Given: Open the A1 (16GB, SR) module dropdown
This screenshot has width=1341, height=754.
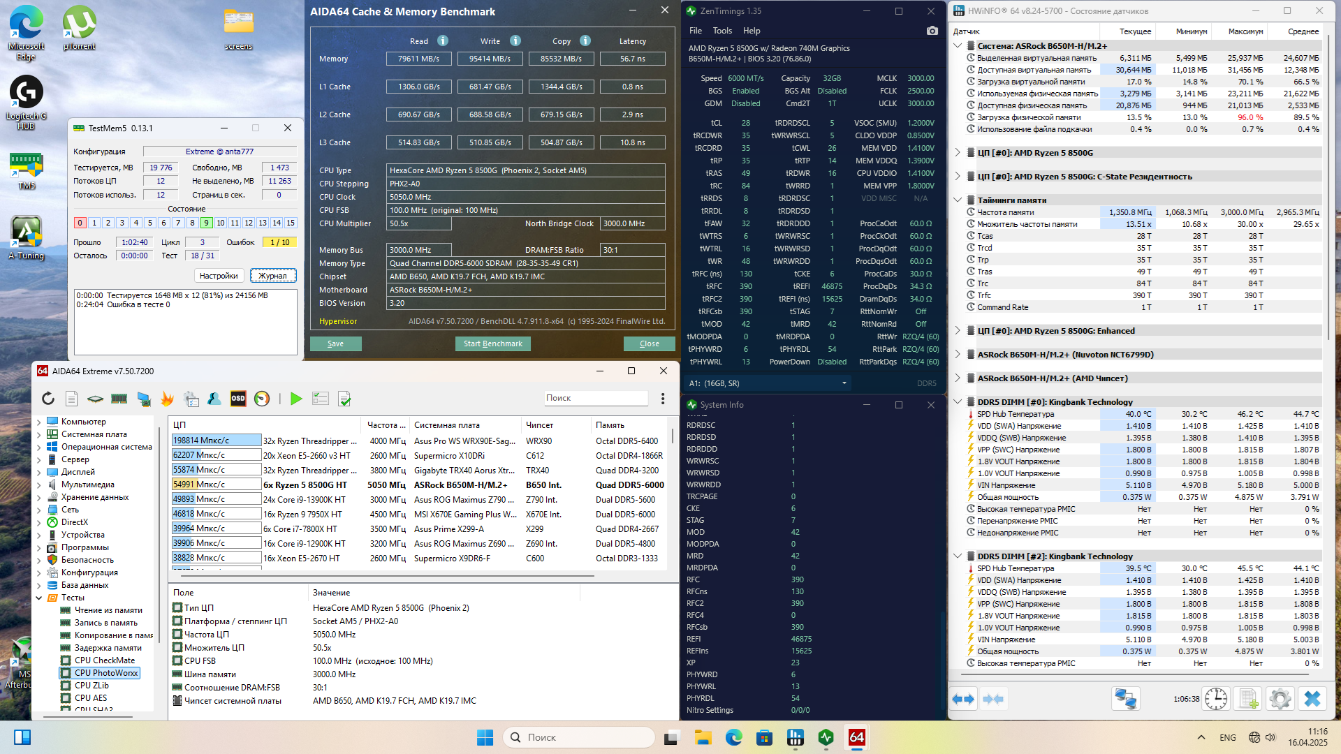Looking at the screenshot, I should [x=844, y=383].
